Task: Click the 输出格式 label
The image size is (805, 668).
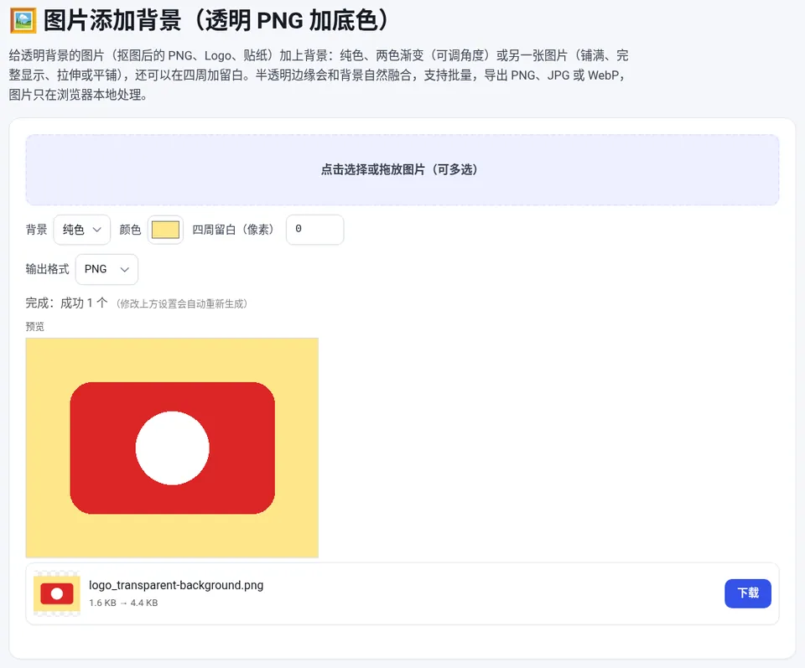Action: point(47,269)
